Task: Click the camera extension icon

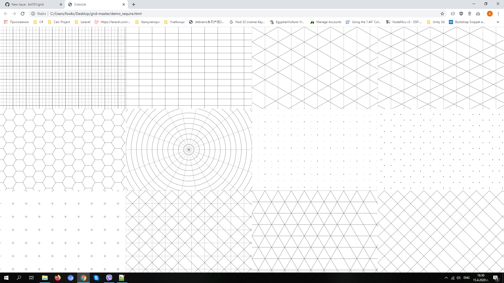Action: pyautogui.click(x=478, y=14)
